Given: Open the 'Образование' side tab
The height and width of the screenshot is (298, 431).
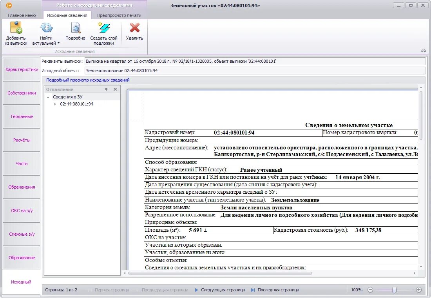Looking at the screenshot, I should point(22,258).
